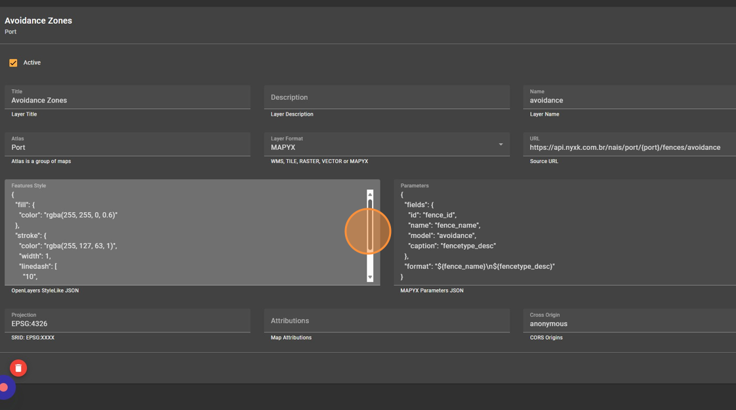Open the MAPYX layer format selector

(x=381, y=147)
